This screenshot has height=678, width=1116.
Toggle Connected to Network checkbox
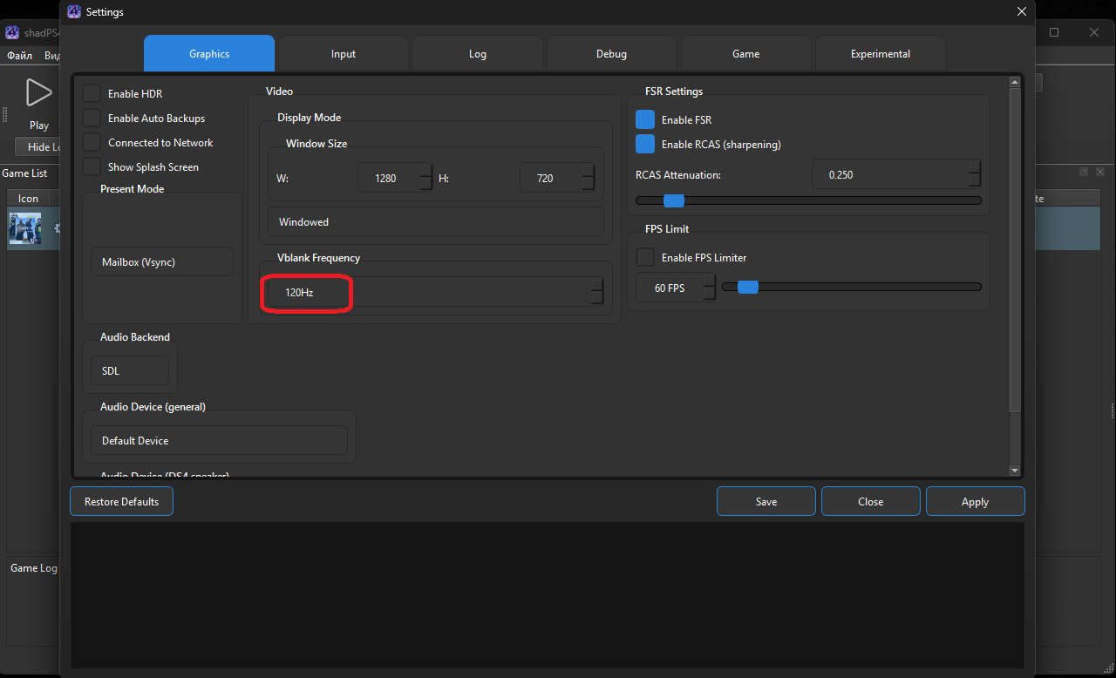pos(92,142)
